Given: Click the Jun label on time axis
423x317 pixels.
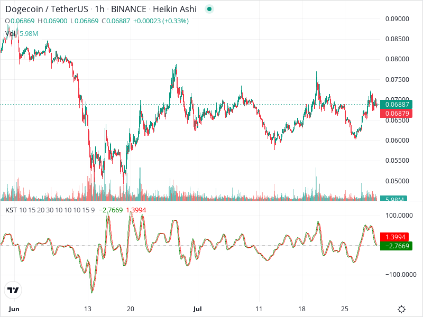Looking at the screenshot, I should 14,309.
